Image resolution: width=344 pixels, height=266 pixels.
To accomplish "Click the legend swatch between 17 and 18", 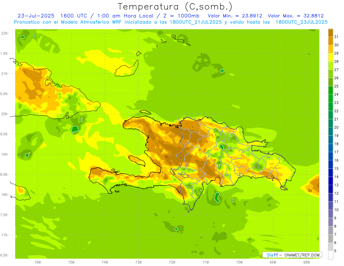I will pos(331,148).
